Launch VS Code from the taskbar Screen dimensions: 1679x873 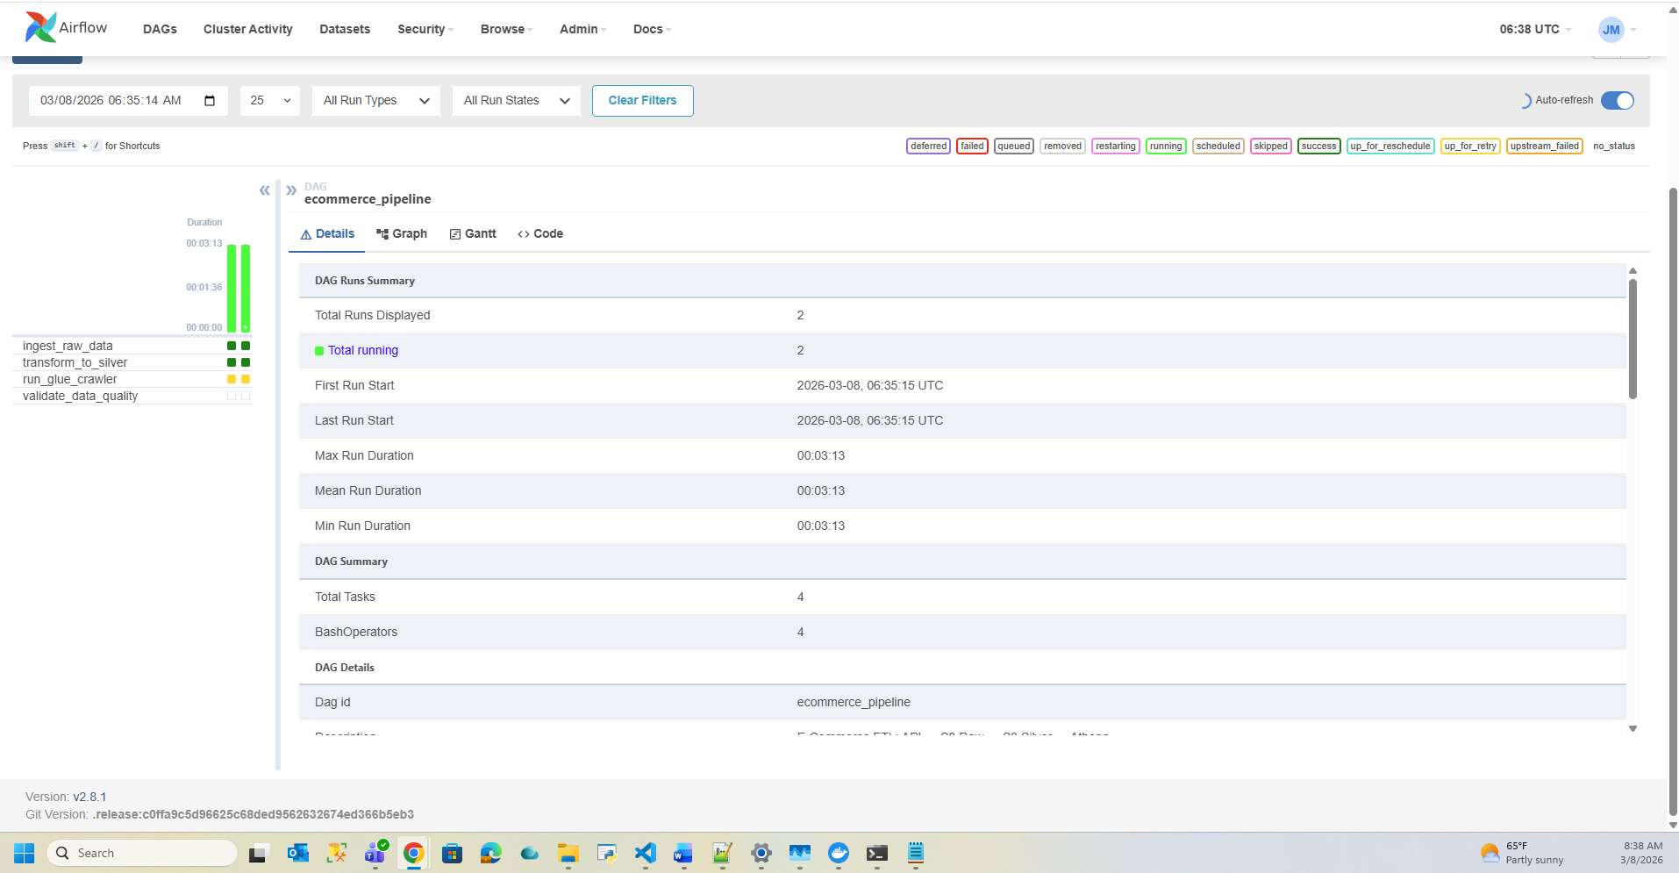pyautogui.click(x=645, y=852)
